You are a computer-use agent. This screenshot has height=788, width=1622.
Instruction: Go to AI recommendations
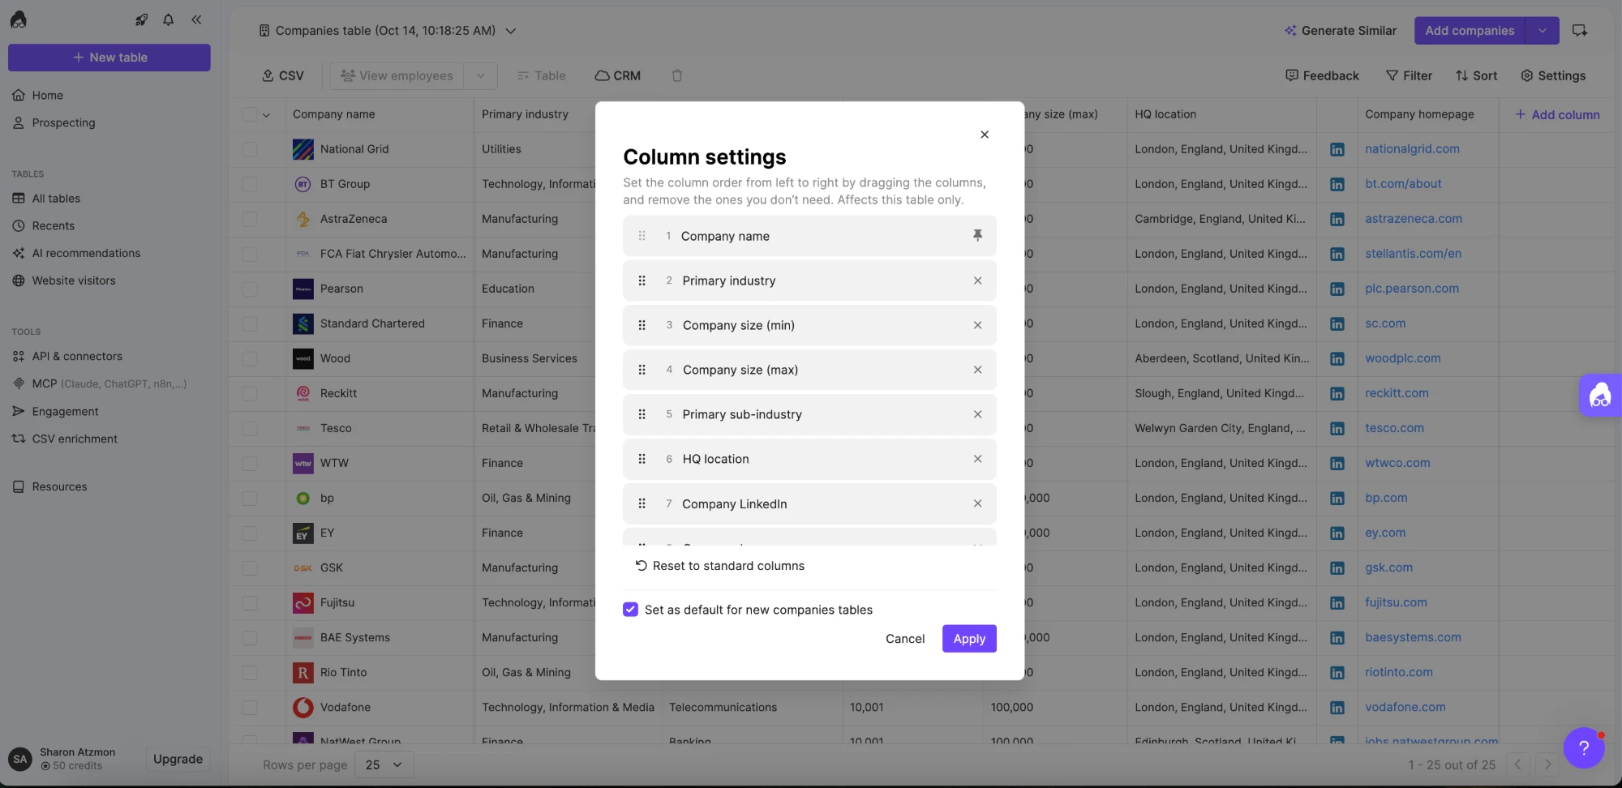[x=86, y=253]
